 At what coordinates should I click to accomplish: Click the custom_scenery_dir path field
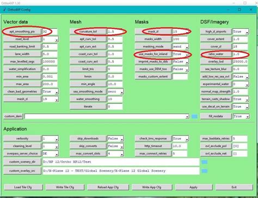click(121, 162)
